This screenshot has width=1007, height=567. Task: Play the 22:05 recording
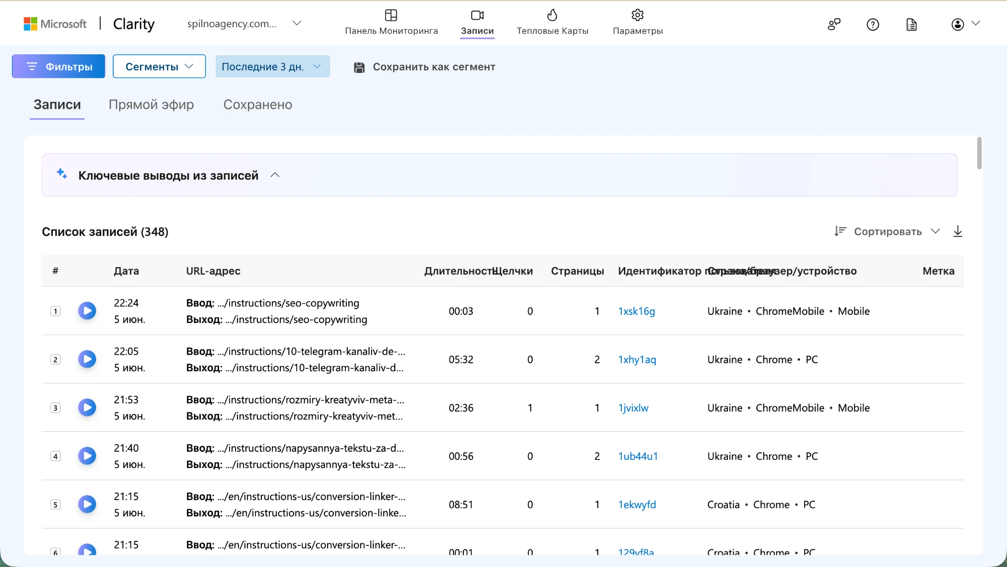[x=87, y=359]
